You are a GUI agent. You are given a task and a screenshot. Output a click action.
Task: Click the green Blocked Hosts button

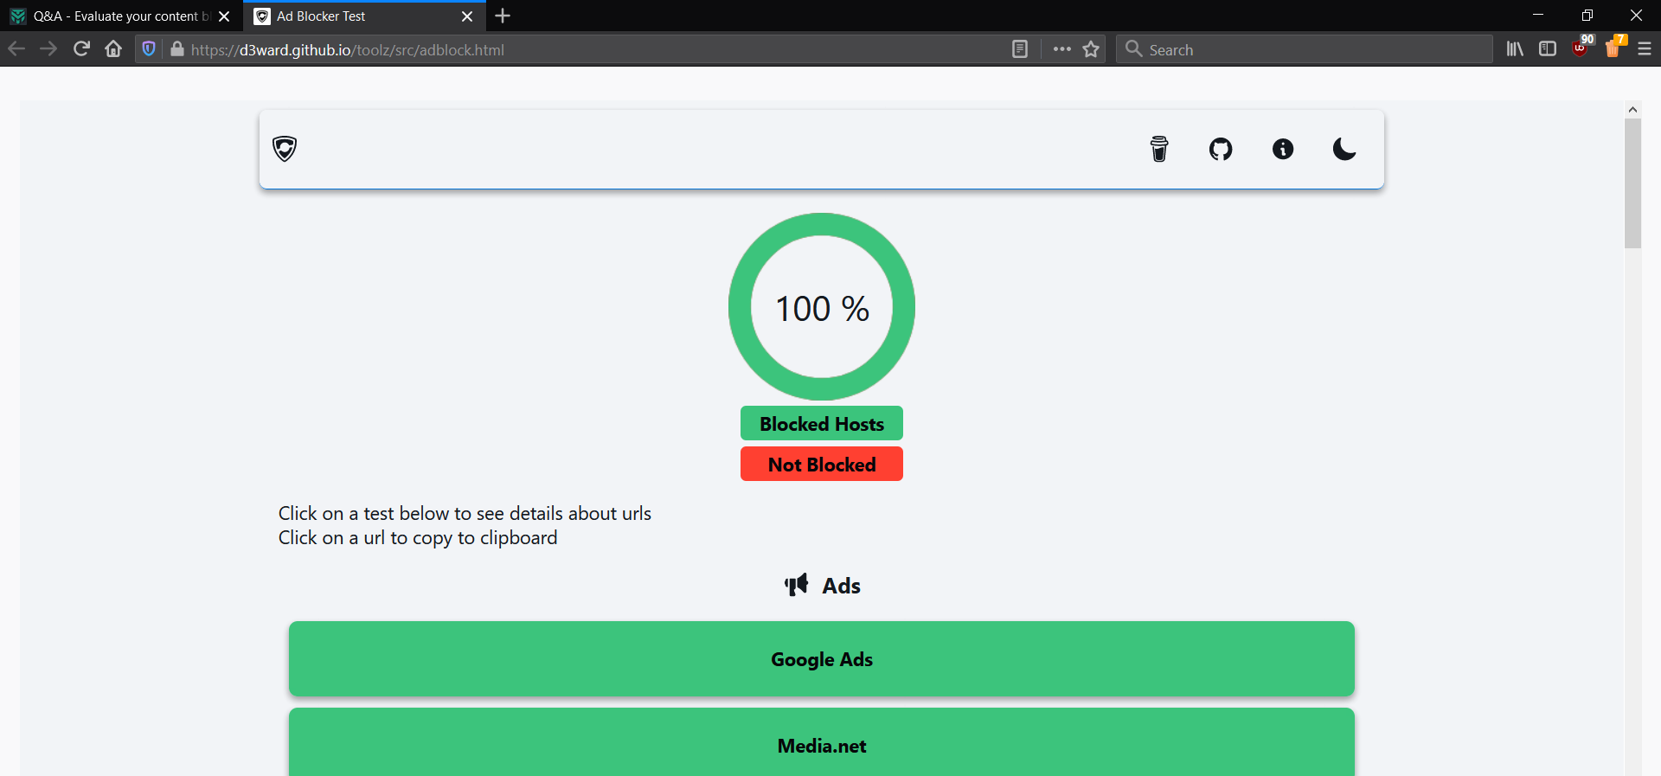[822, 424]
